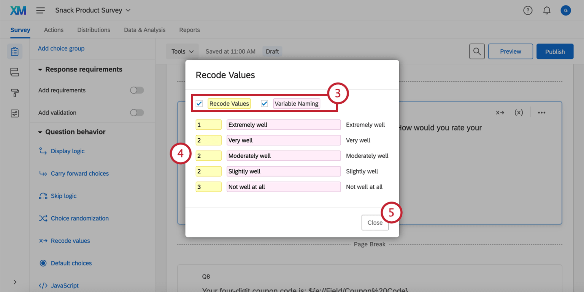584x292 pixels.
Task: Open the question options ellipsis icon
Action: click(542, 112)
